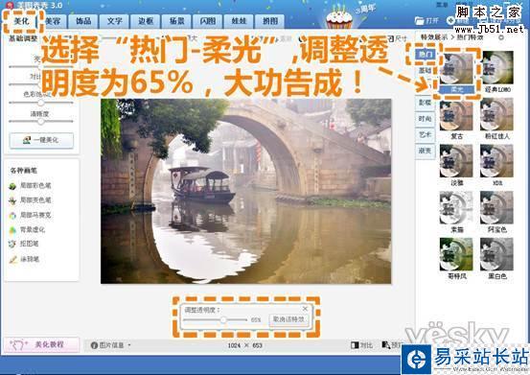Select the 涂鸦笔 tool icon

coord(12,259)
